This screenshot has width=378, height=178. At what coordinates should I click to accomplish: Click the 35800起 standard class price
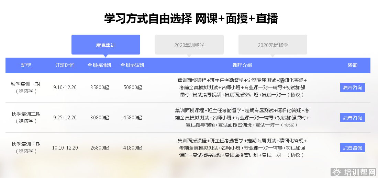coord(100,87)
